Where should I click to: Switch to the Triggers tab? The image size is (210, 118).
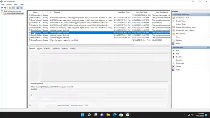(39, 49)
